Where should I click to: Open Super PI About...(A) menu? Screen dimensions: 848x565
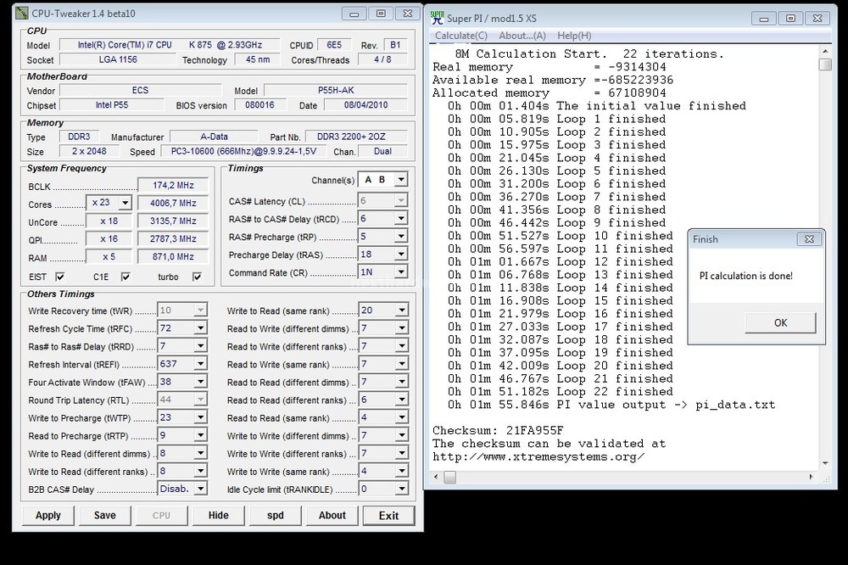click(x=522, y=36)
